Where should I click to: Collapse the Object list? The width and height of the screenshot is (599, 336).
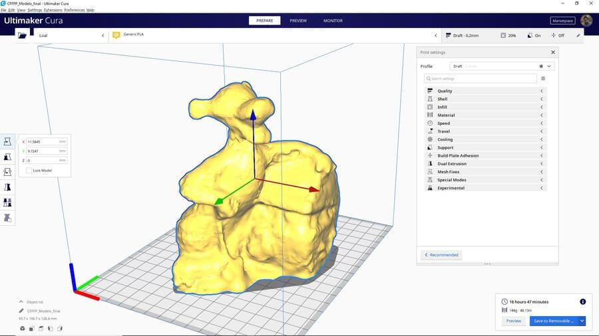[21, 301]
